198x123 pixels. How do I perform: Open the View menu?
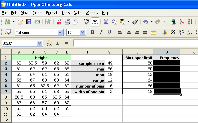(x=25, y=13)
